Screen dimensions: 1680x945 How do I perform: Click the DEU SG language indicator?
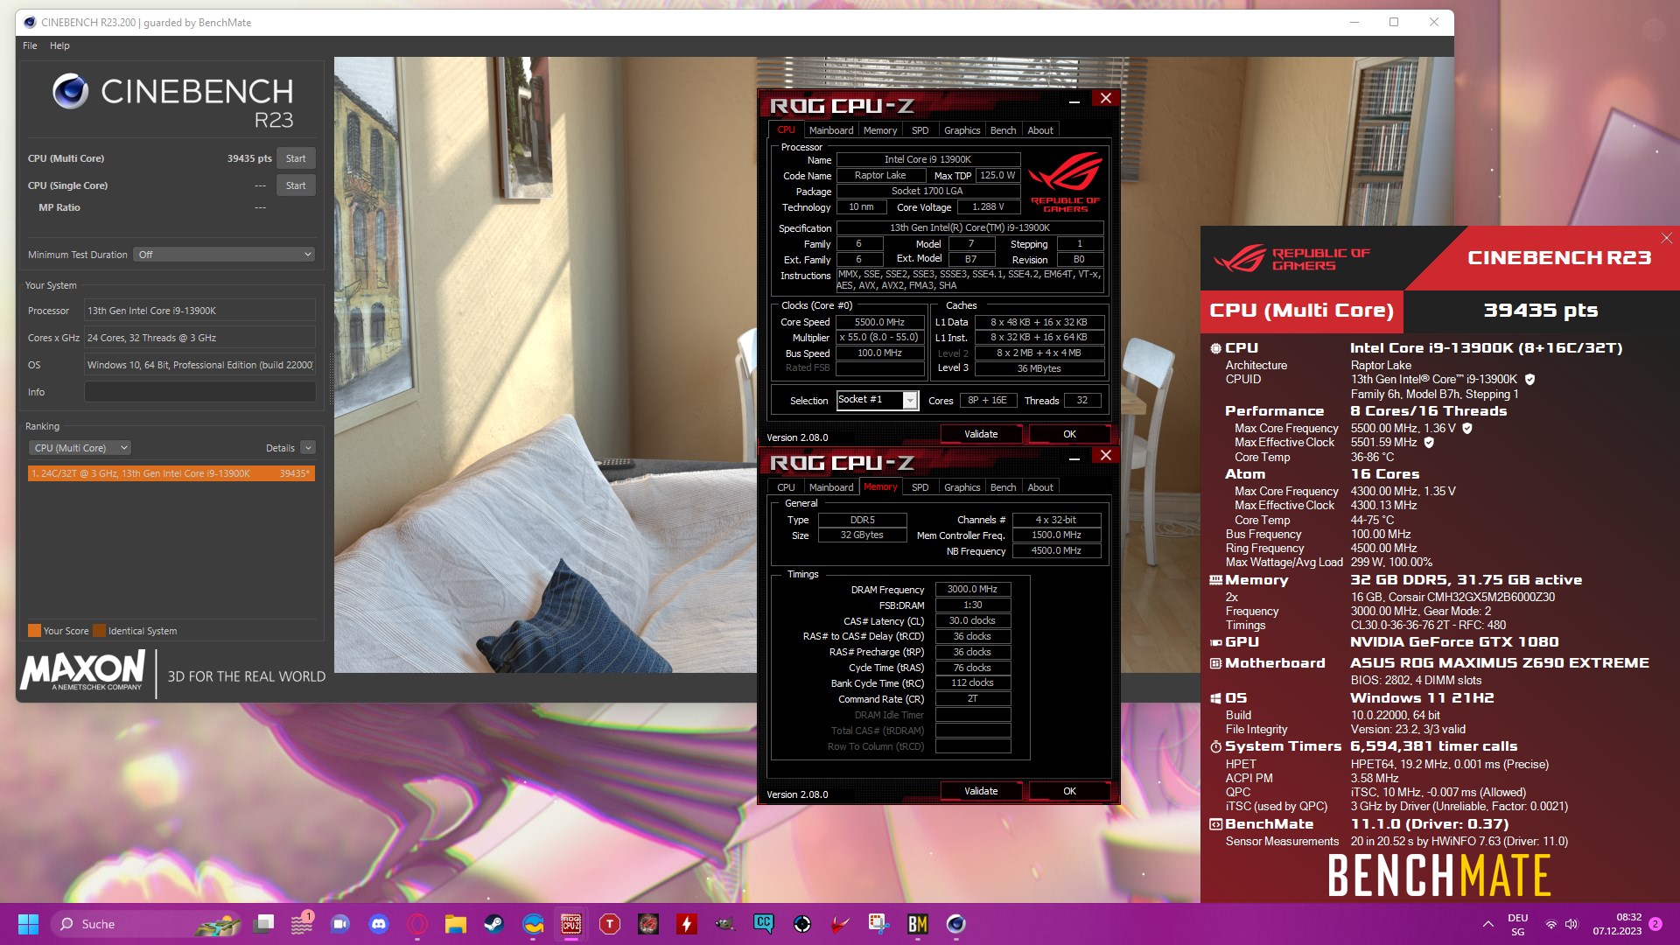tap(1518, 924)
